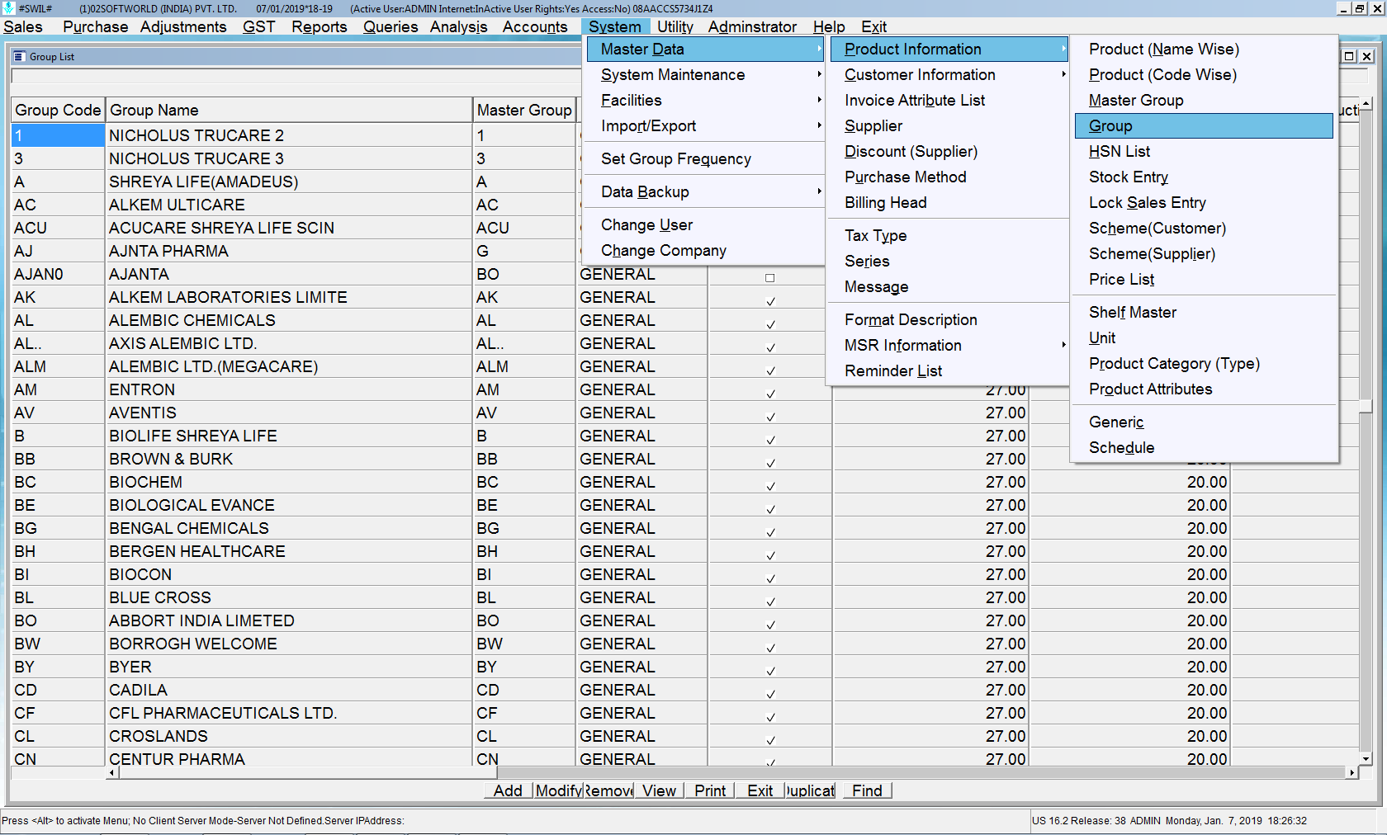Open Scheme(Customer) menu entry
This screenshot has width=1387, height=835.
tap(1204, 229)
